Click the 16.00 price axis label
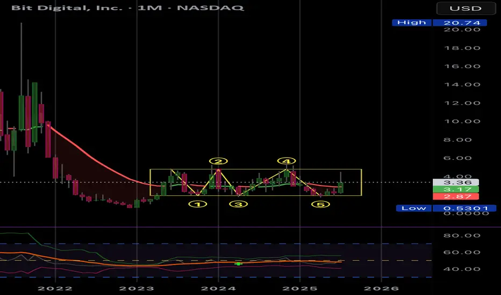The height and width of the screenshot is (295, 501). [x=462, y=67]
